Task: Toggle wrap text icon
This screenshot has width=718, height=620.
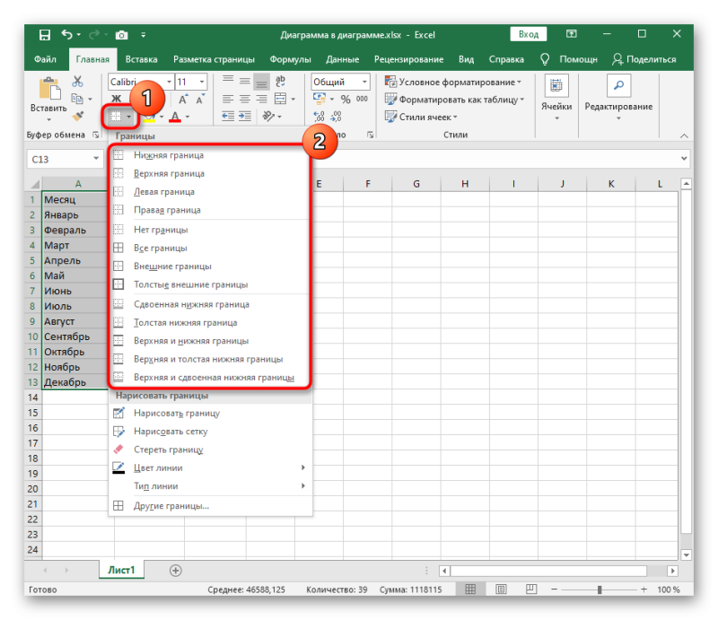Action: pos(280,82)
